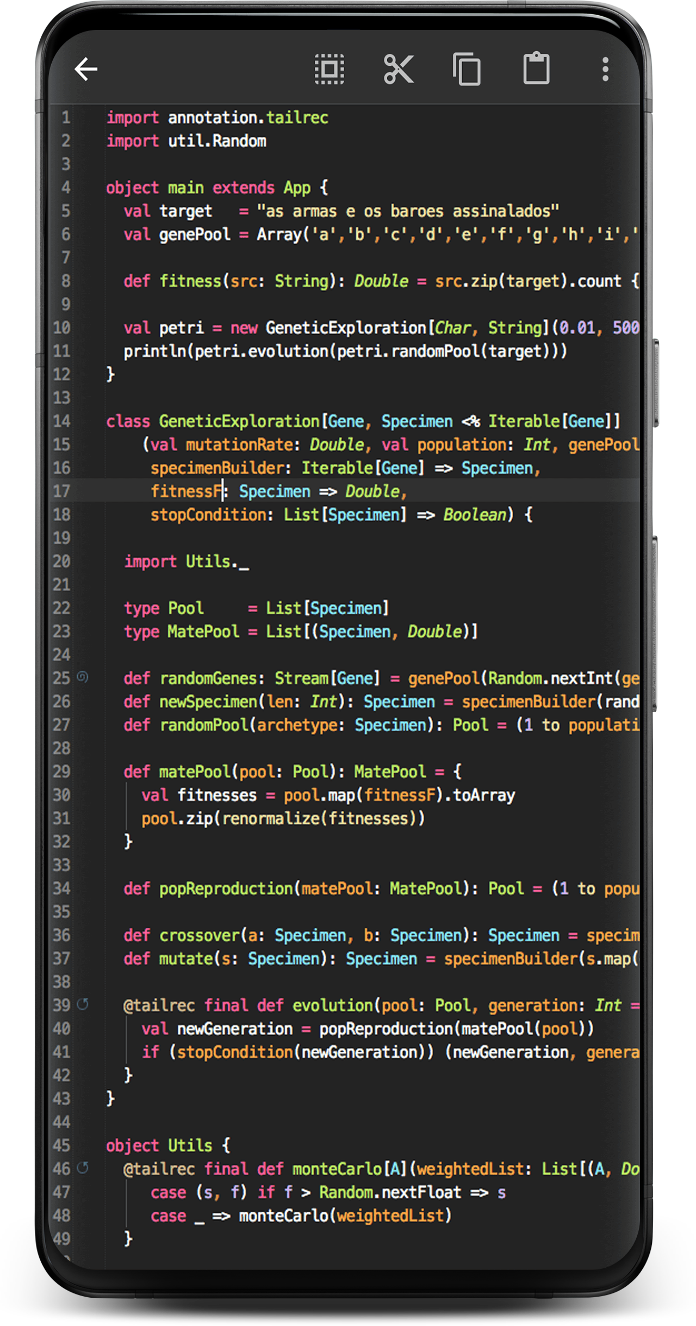This screenshot has width=696, height=1326.
Task: Click 'if' keyword on line 41
Action: point(151,1052)
